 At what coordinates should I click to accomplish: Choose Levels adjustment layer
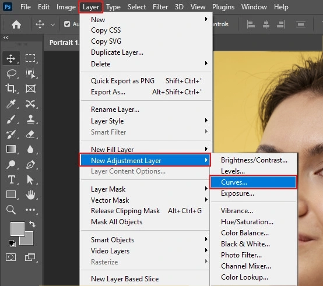click(254, 171)
